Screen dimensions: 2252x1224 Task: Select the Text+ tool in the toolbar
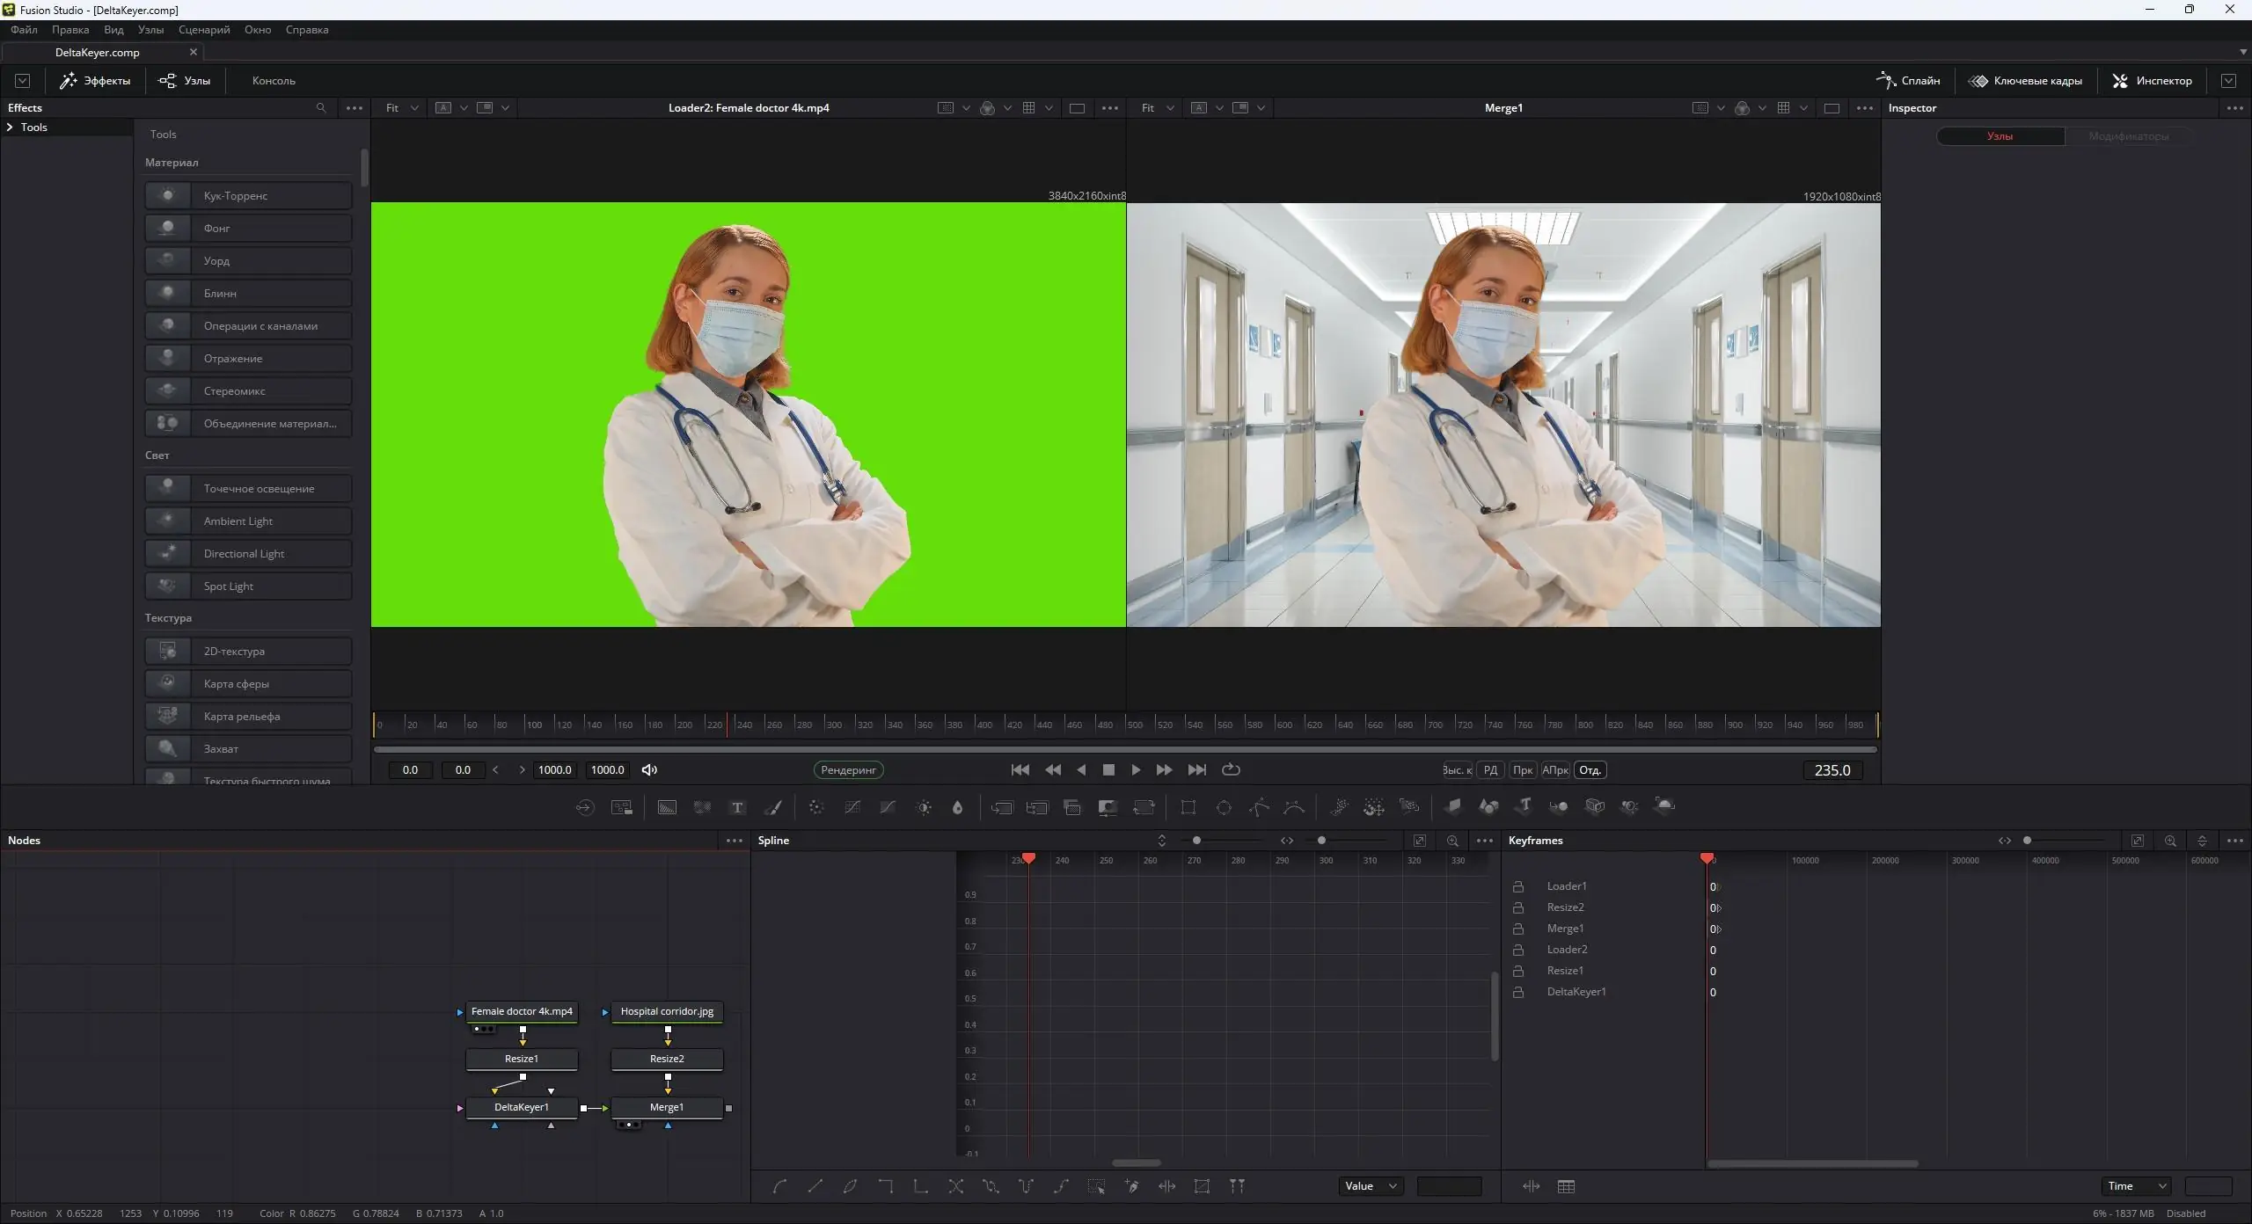coord(737,807)
